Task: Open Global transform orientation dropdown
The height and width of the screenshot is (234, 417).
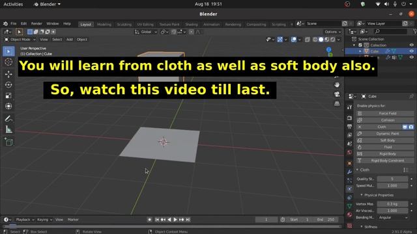Action: coord(146,32)
